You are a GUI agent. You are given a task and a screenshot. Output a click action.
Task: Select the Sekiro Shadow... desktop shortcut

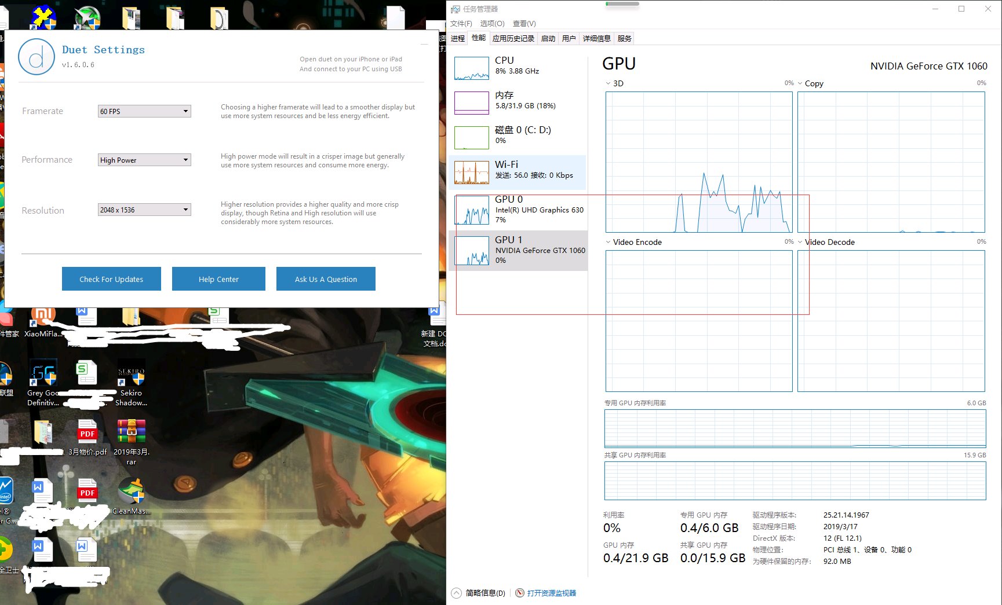pyautogui.click(x=131, y=383)
